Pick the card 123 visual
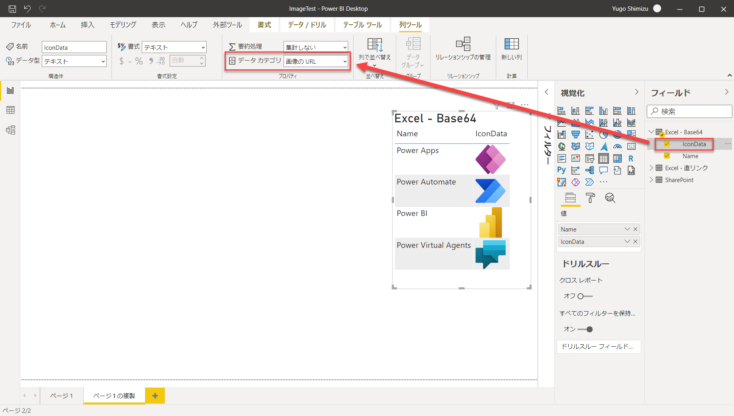The image size is (734, 416). click(631, 147)
